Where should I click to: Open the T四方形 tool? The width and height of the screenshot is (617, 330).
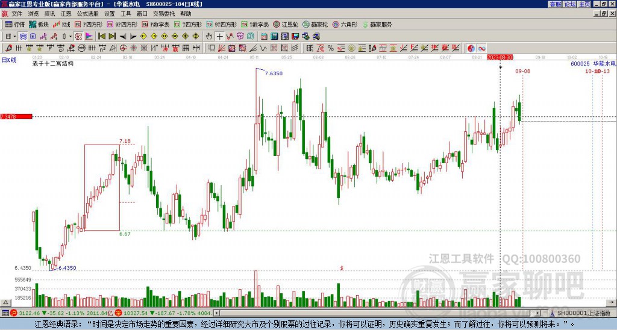[188, 24]
